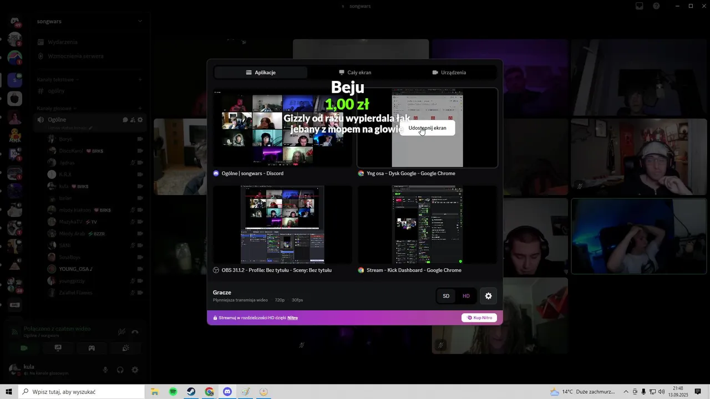The height and width of the screenshot is (399, 710).
Task: Open the Discord help icon in title bar
Action: (x=656, y=6)
